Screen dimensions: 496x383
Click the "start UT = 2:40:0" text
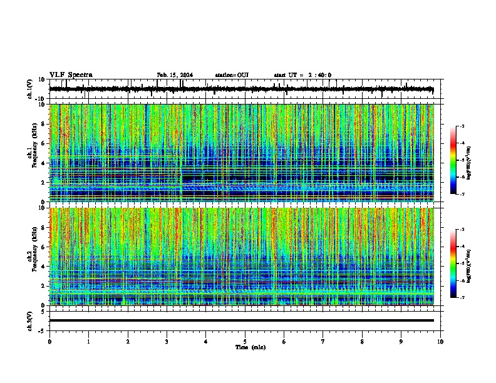pos(302,75)
